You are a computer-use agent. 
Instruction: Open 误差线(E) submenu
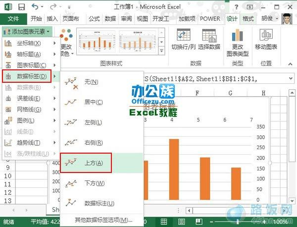[31, 99]
